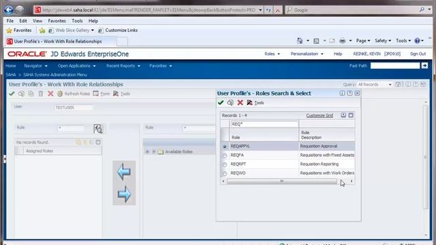
Task: Click the User field showing TESTUSER
Action: click(x=74, y=108)
